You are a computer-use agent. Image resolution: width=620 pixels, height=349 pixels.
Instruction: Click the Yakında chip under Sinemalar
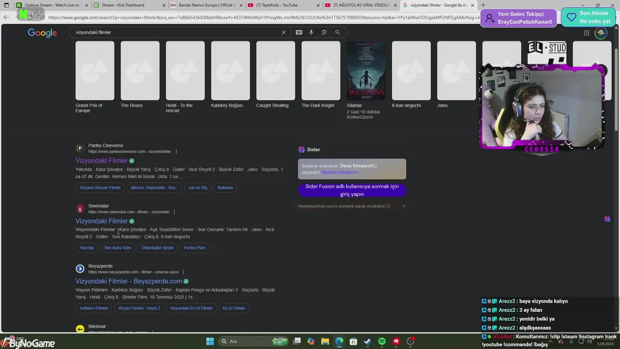point(87,248)
